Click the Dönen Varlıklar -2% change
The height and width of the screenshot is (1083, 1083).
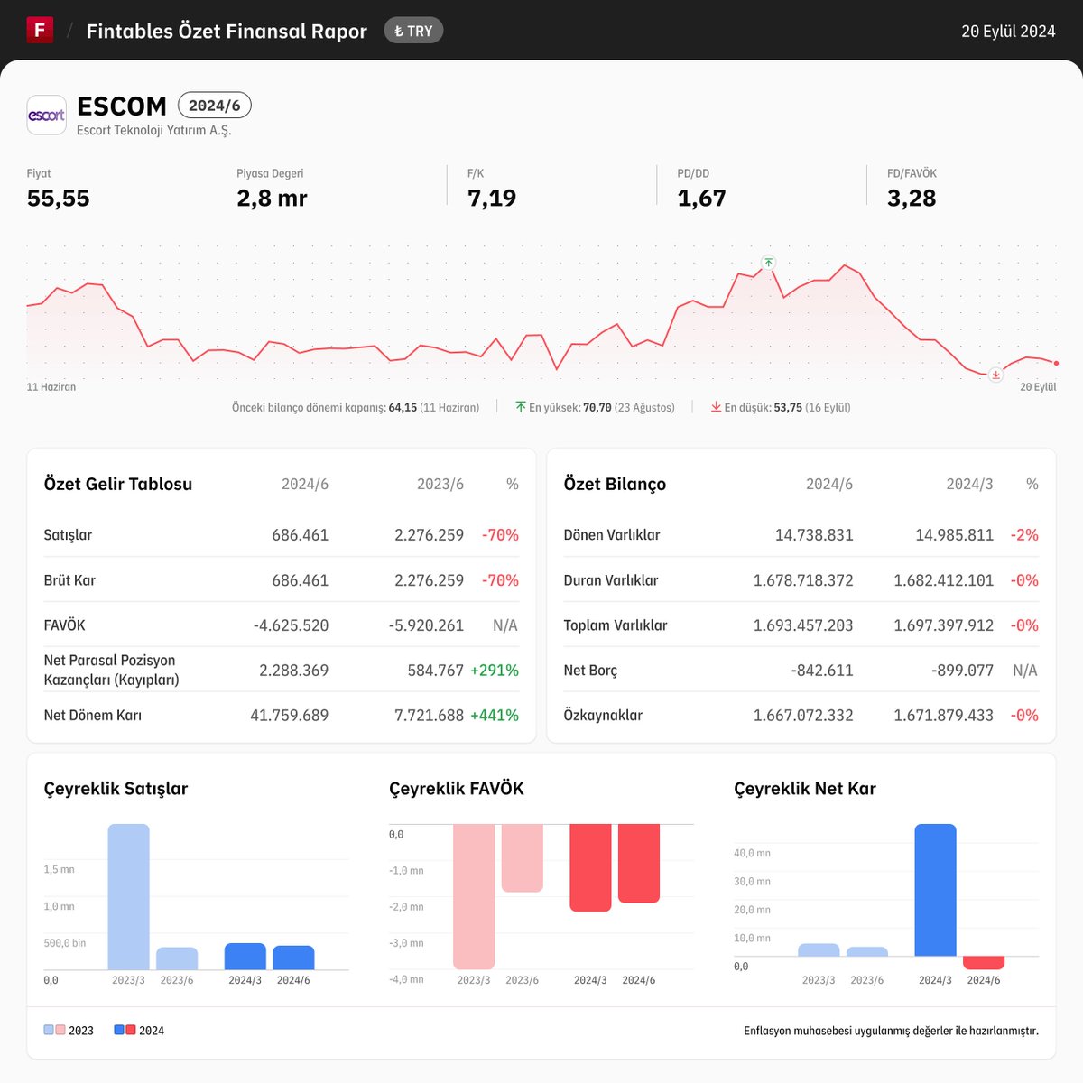click(1024, 535)
